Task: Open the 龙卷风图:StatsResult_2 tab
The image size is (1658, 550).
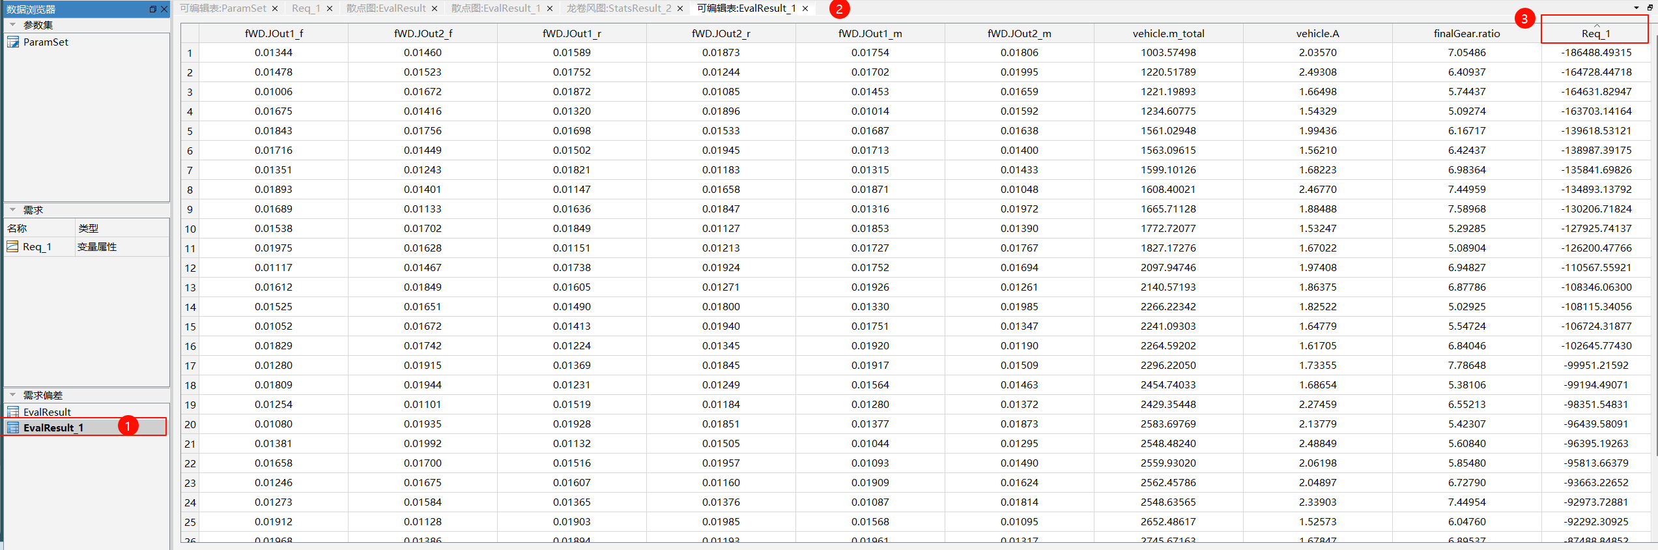Action: (619, 8)
